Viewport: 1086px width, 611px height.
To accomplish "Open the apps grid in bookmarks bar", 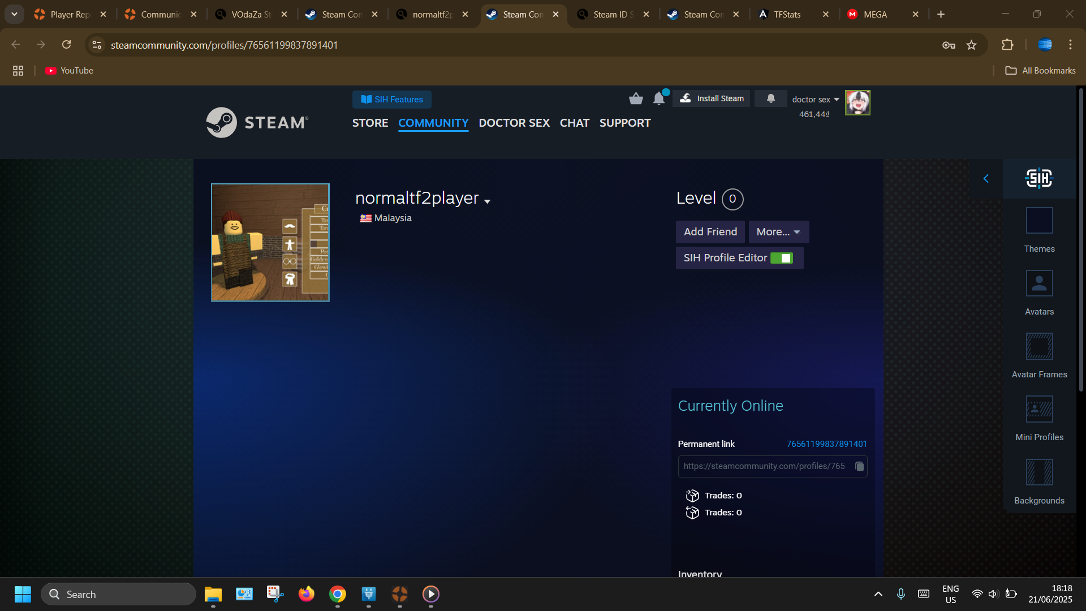I will 18,71.
